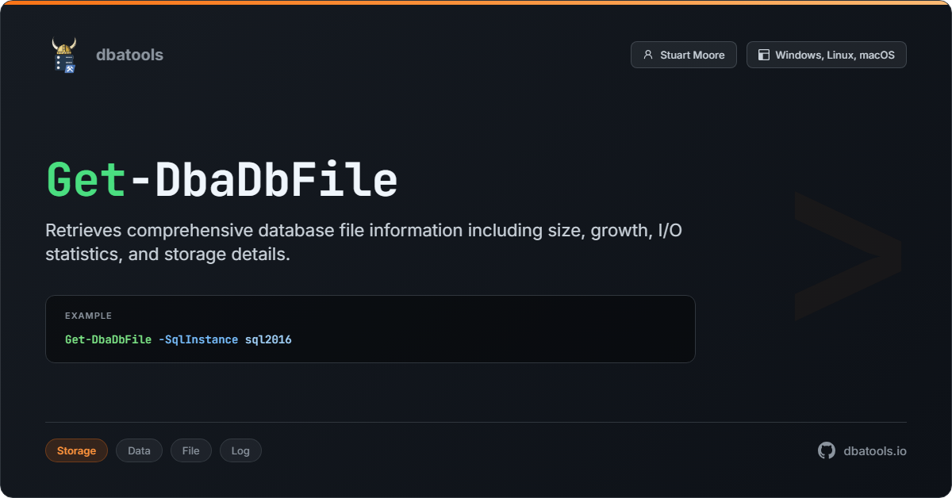
Task: Choose the Log tag
Action: [x=240, y=450]
